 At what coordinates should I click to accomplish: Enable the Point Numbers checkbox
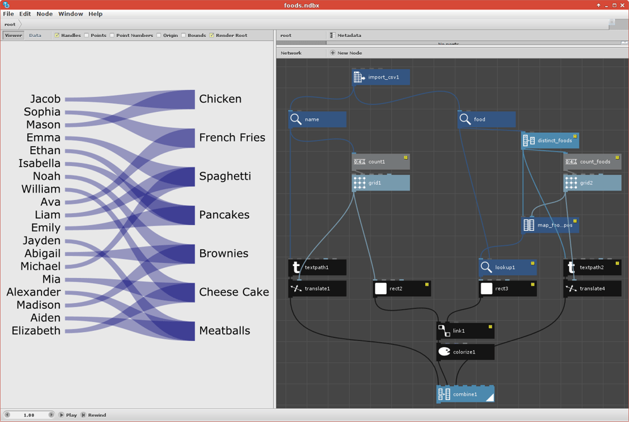click(x=113, y=35)
